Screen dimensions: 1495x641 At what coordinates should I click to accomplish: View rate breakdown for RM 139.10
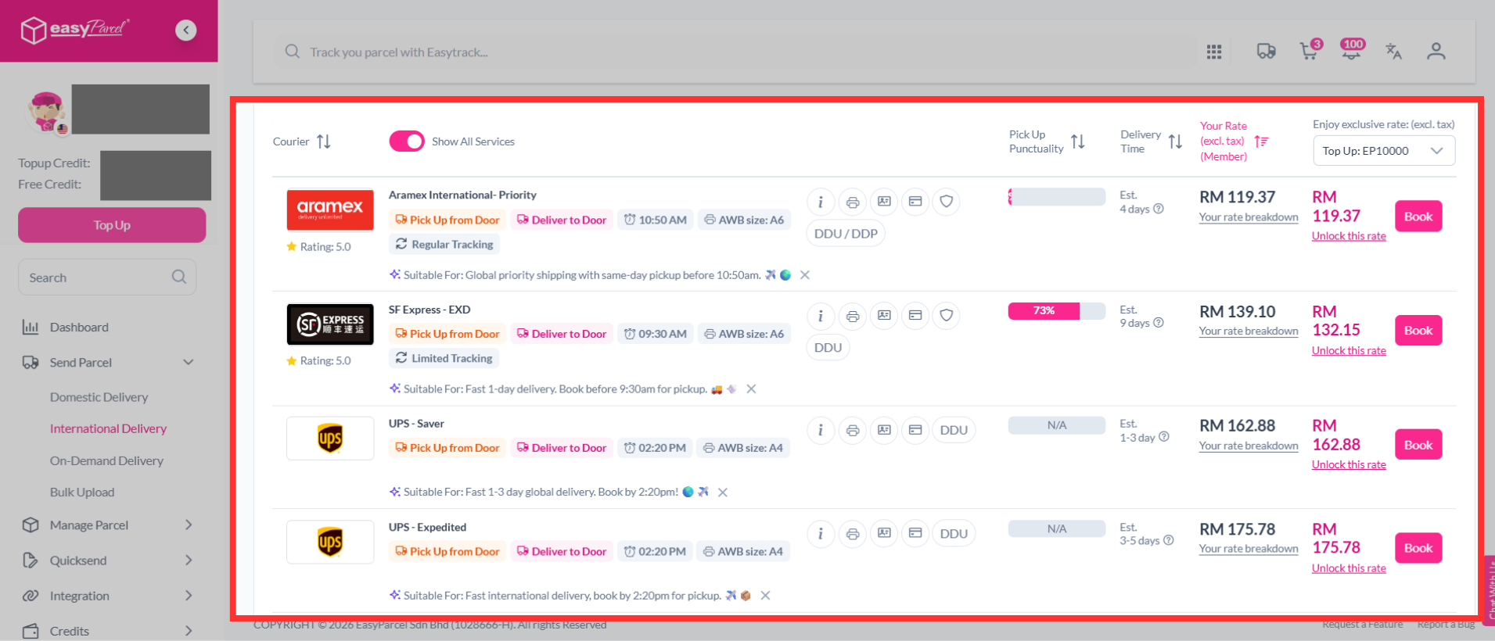[1249, 331]
